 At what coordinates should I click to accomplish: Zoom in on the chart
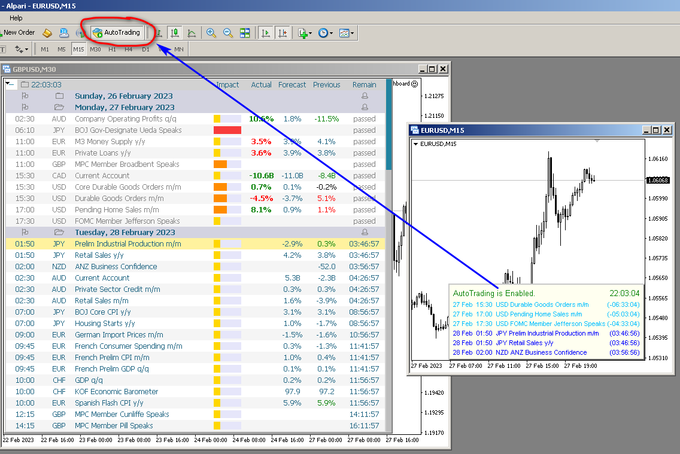pyautogui.click(x=211, y=33)
